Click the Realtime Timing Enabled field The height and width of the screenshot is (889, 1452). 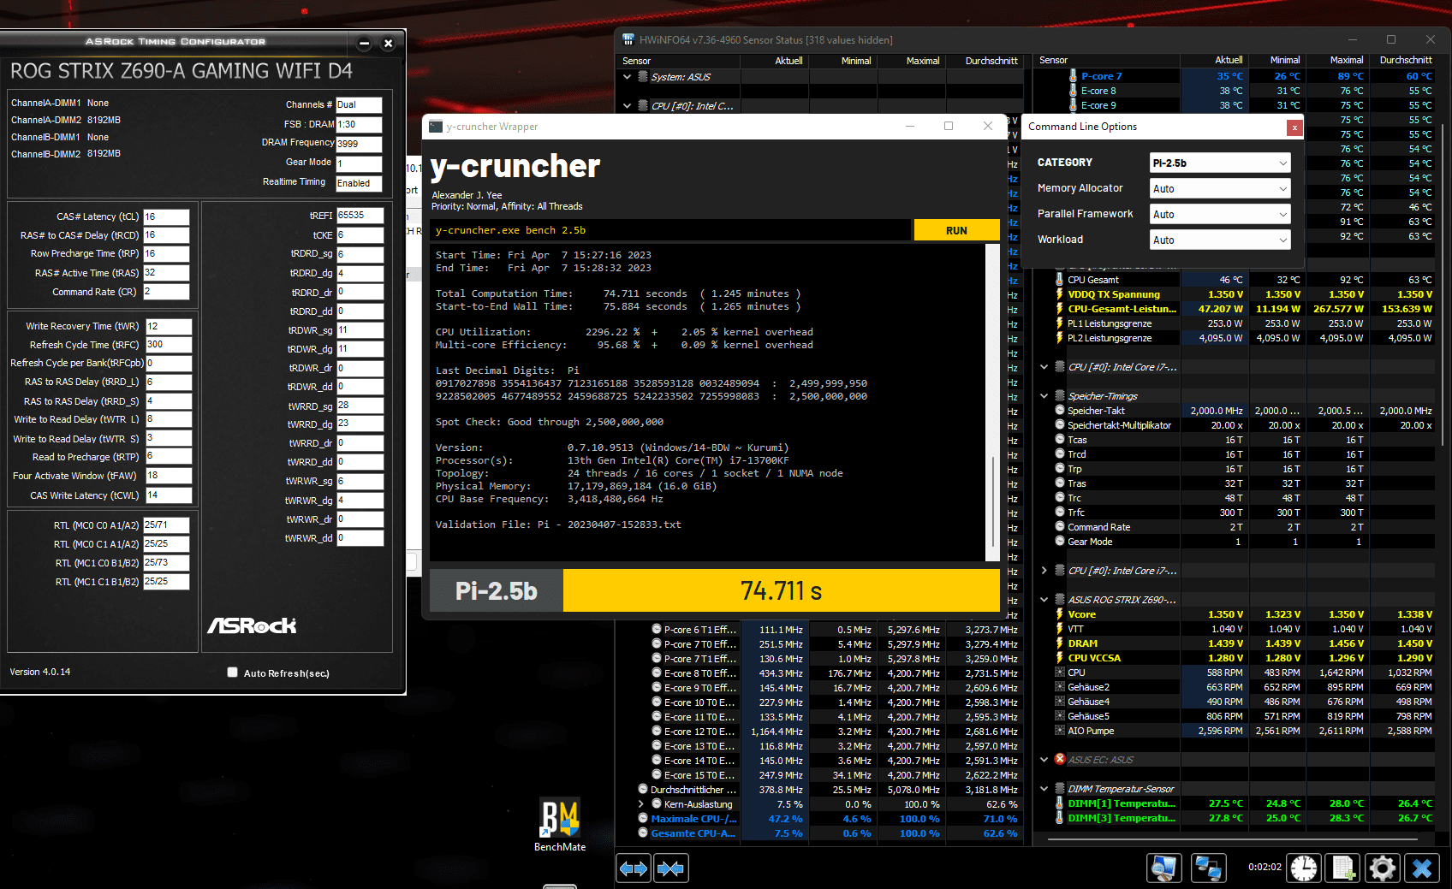coord(359,183)
